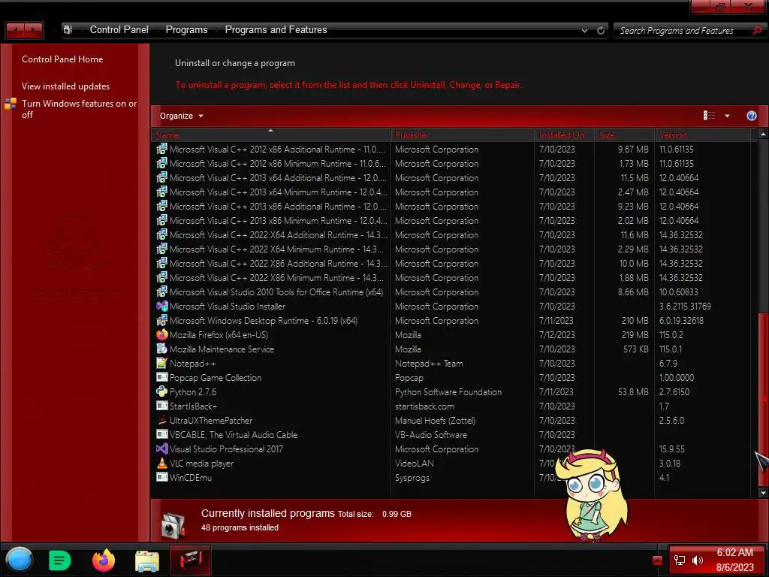
Task: Click the search magnifier icon
Action: (758, 30)
